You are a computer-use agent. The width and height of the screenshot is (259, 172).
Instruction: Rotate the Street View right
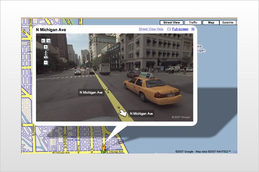(48, 41)
